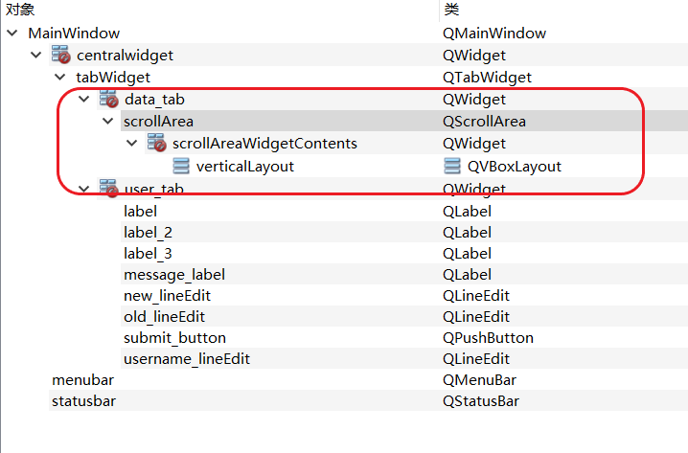Click the data_tab widget icon
This screenshot has height=453, width=688.
pos(108,99)
